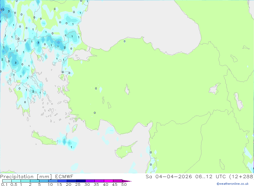The image size is (254, 186).
Task: Click the weatheronline.co.uk copyright link
Action: click(233, 184)
